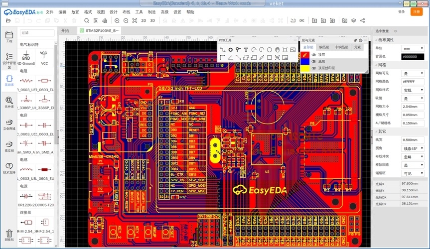Click the Share icon in toolbar

pyautogui.click(x=363, y=20)
